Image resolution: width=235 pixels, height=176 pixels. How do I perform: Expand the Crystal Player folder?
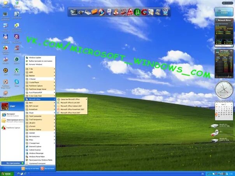coord(40,82)
